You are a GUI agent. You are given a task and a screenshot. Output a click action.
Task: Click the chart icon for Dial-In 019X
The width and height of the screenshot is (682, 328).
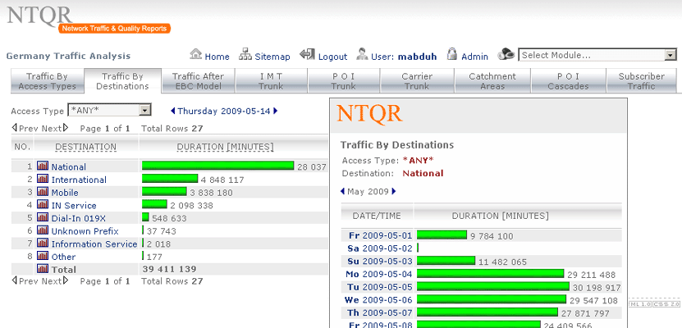point(43,218)
